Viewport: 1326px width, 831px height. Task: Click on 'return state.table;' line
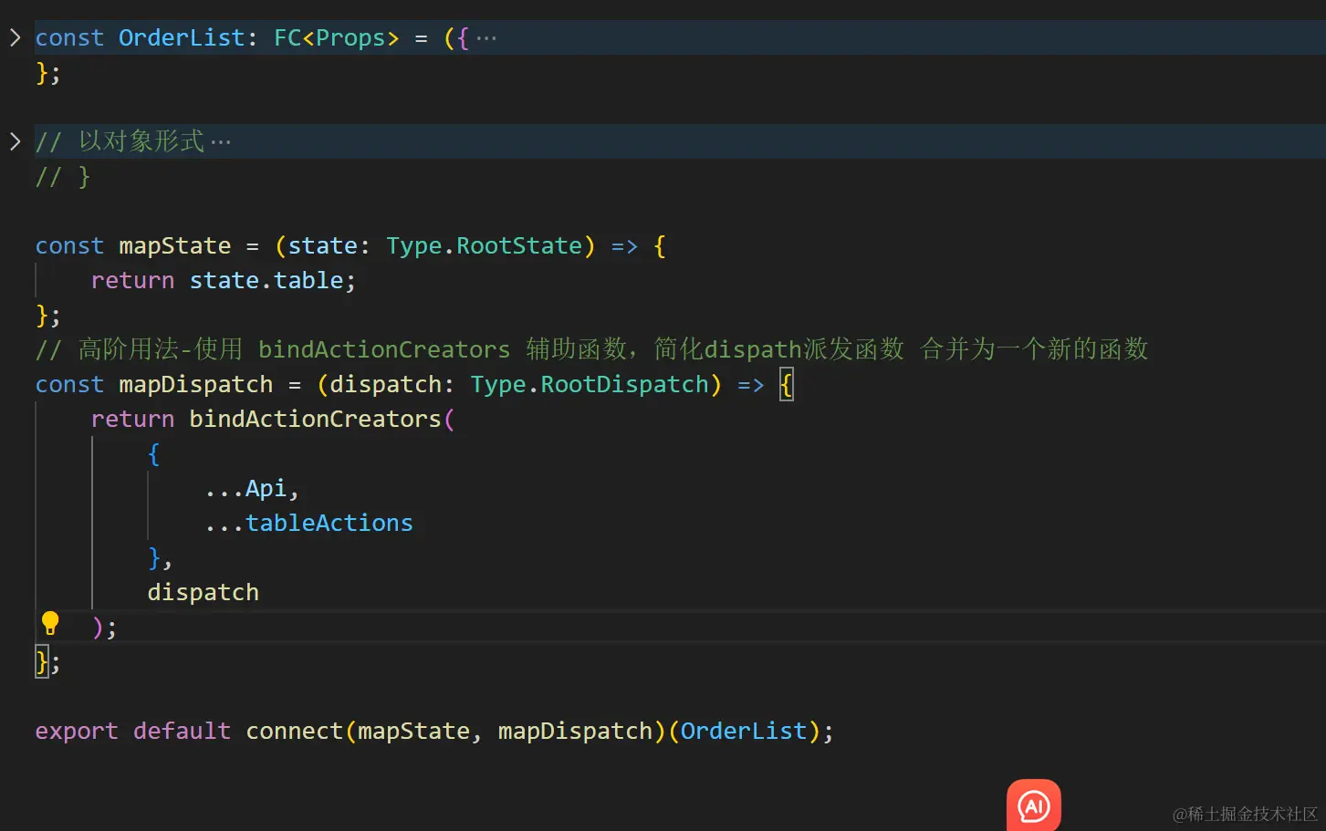224,281
